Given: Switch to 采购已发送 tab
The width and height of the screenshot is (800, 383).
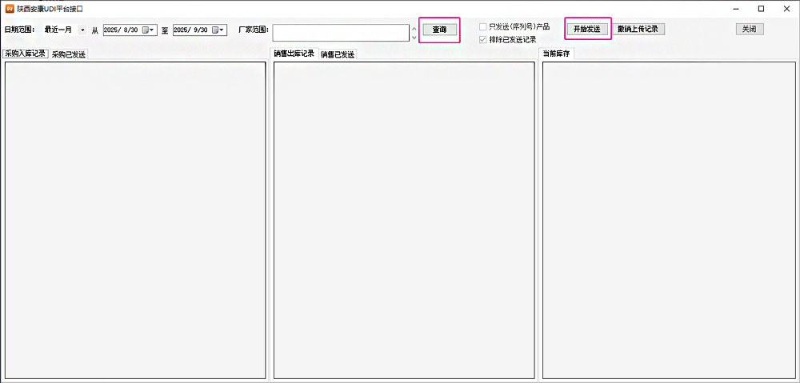Looking at the screenshot, I should [x=69, y=54].
